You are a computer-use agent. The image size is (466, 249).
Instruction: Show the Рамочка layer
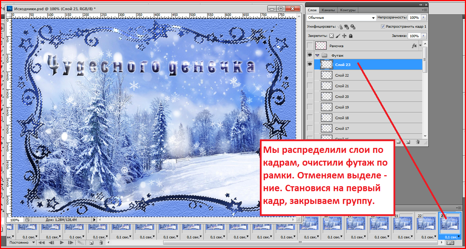[x=310, y=46]
